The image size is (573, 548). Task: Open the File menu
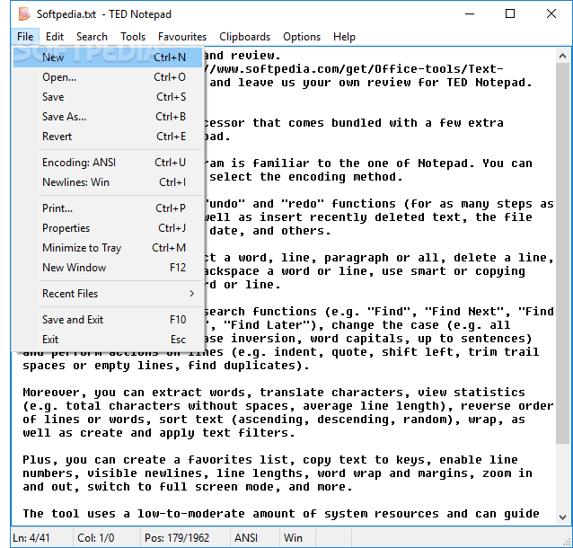point(25,37)
